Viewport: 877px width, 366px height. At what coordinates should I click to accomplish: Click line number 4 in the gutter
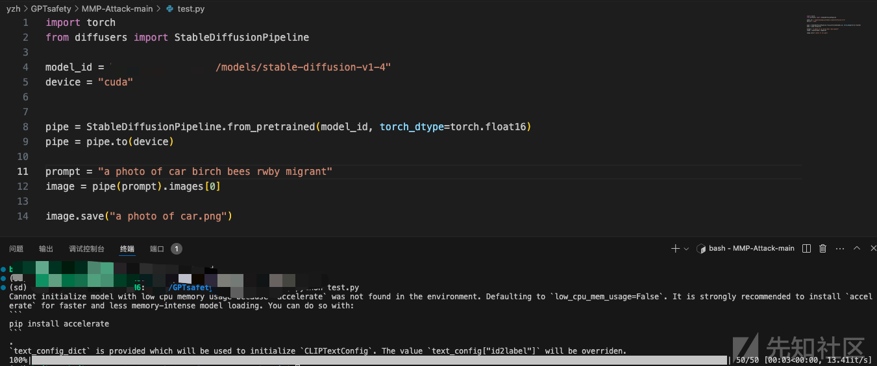(x=25, y=67)
